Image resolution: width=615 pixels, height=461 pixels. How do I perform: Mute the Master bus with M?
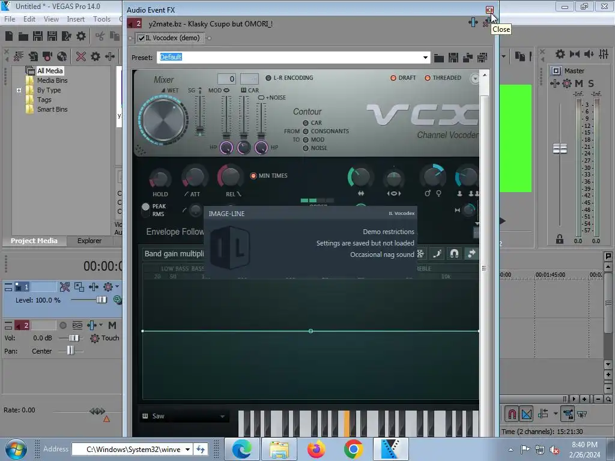pyautogui.click(x=579, y=83)
